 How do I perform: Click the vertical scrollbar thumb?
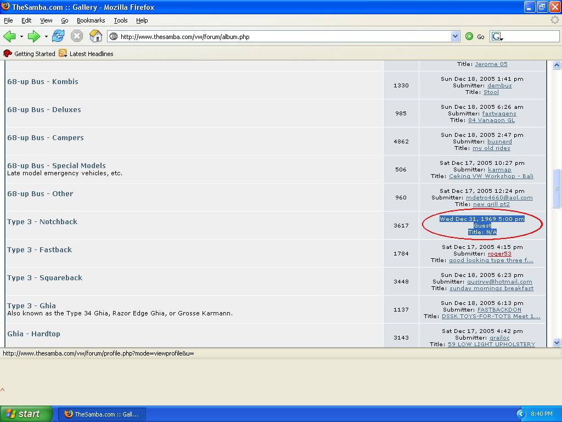557,188
